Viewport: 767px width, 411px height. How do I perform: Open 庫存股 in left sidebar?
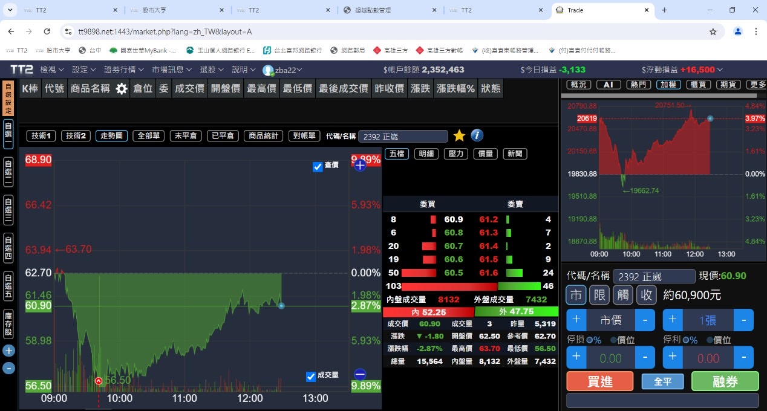[x=8, y=325]
